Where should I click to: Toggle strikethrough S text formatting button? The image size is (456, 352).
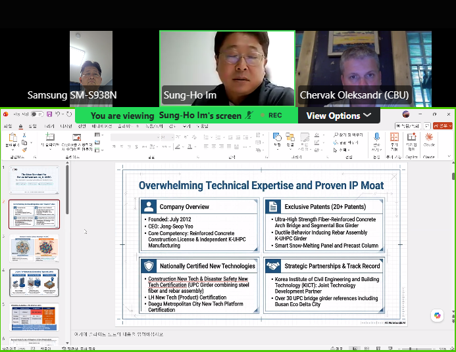136,147
